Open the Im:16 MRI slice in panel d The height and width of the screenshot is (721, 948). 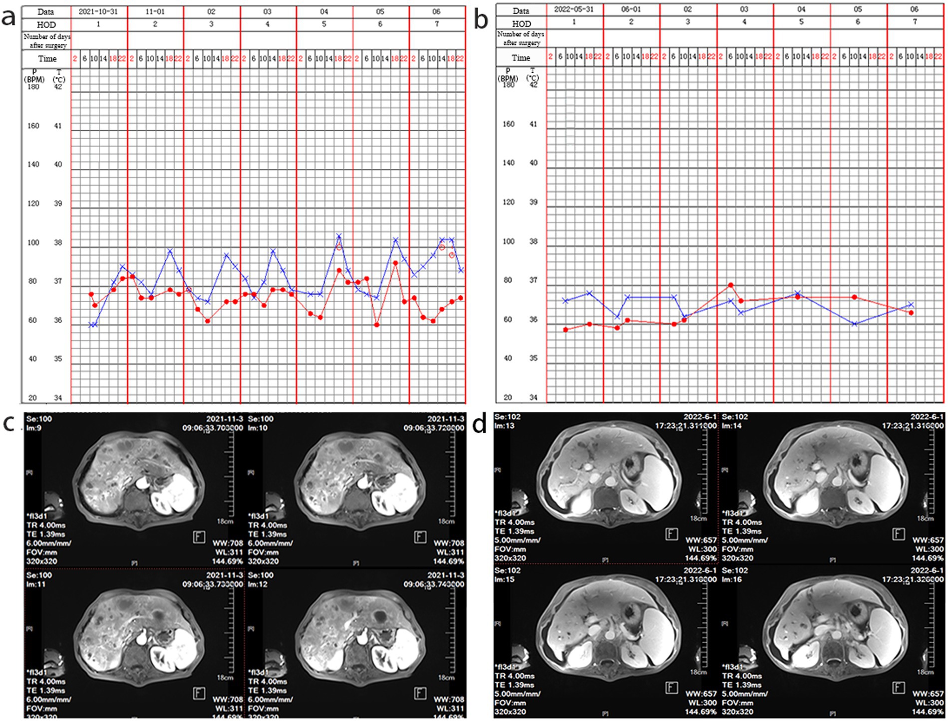[833, 642]
